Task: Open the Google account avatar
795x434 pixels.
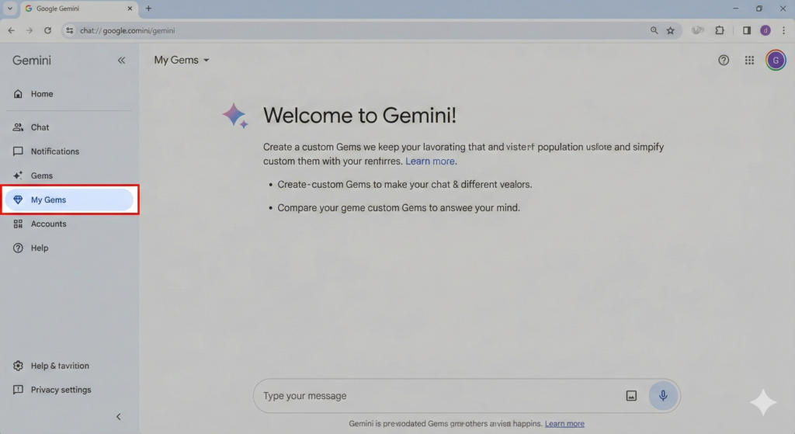Action: [x=776, y=61]
